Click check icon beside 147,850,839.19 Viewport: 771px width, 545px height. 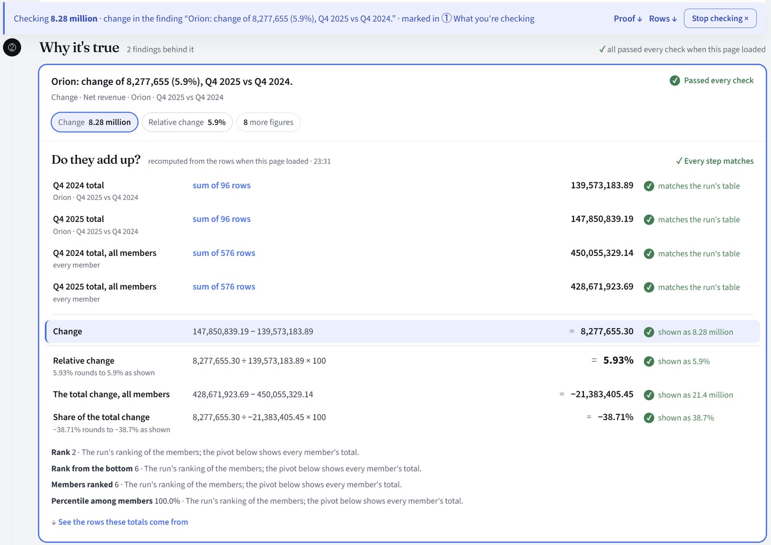pos(649,220)
